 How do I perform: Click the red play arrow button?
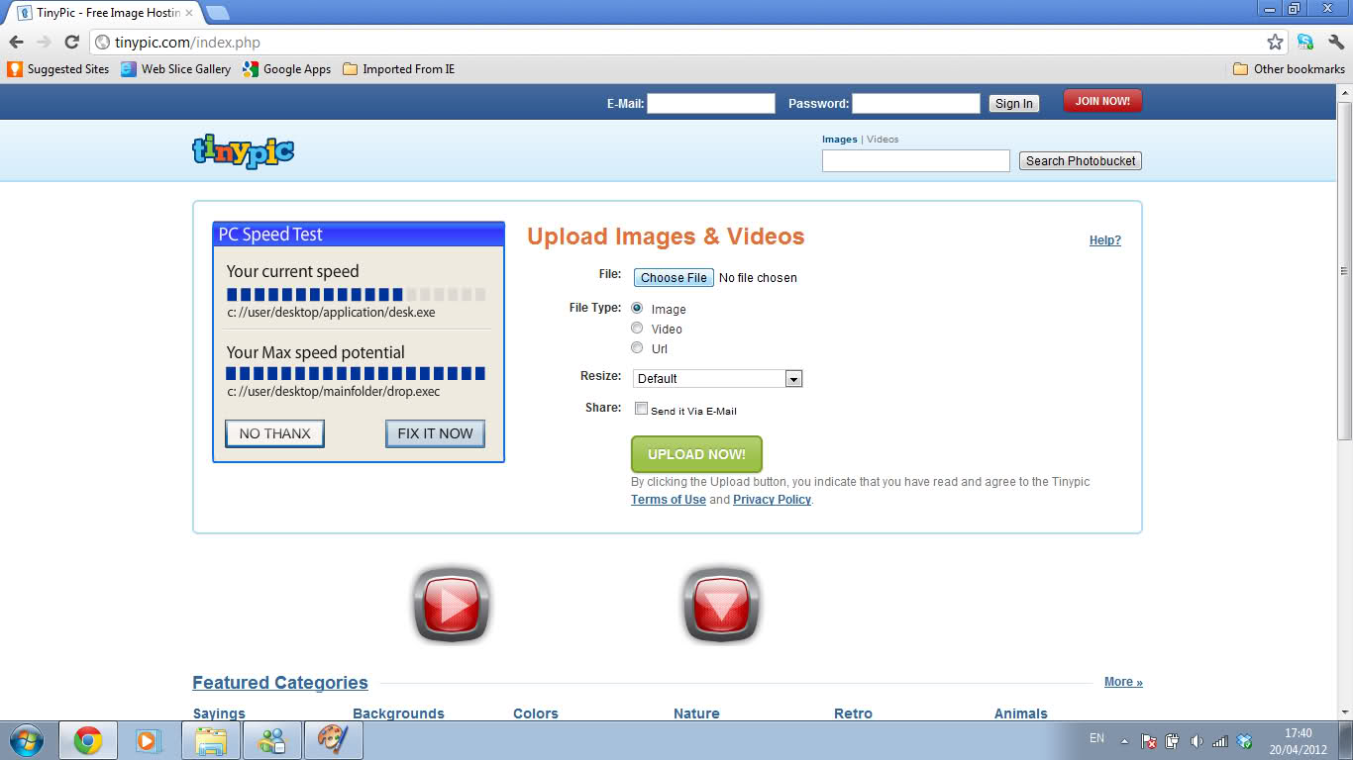click(x=452, y=605)
